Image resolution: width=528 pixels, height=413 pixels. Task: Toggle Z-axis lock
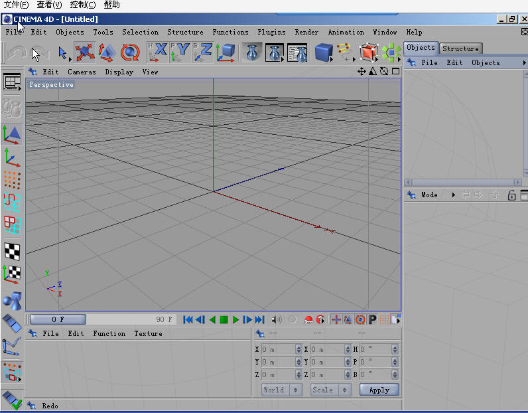[203, 52]
